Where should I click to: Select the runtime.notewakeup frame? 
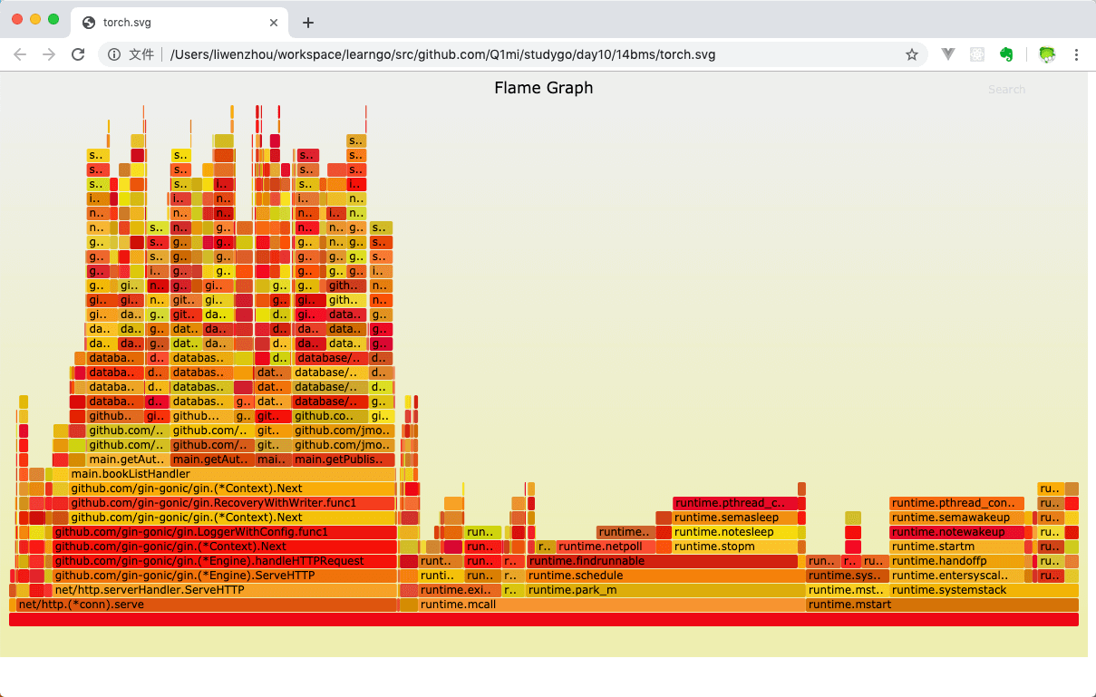956,532
